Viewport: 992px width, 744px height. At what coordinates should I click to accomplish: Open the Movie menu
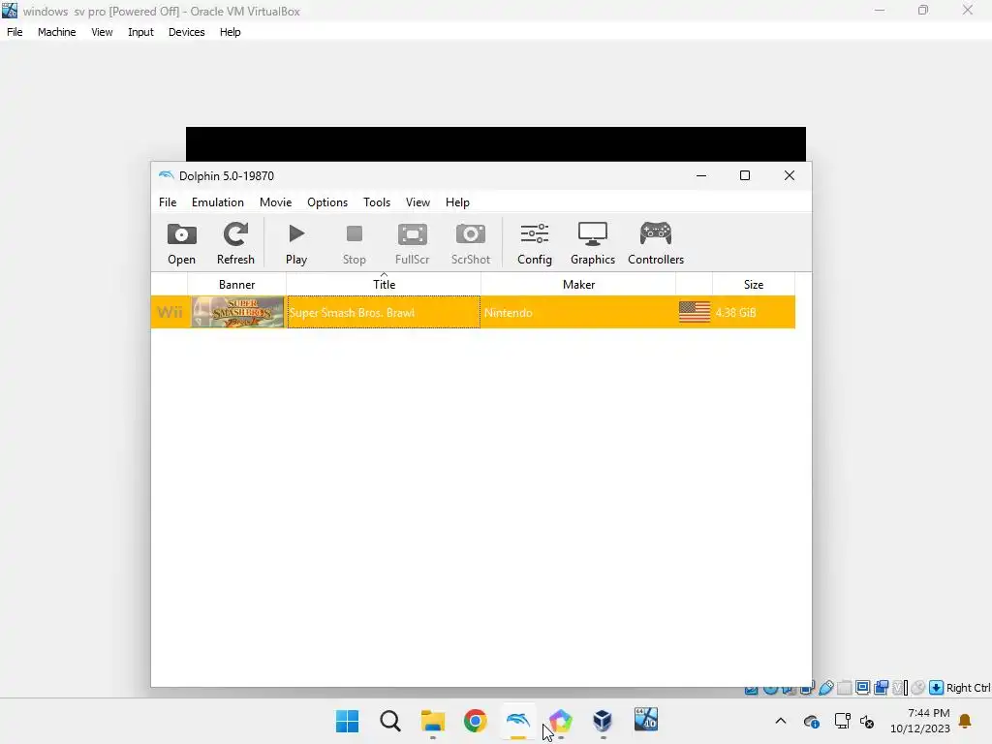[x=276, y=202]
